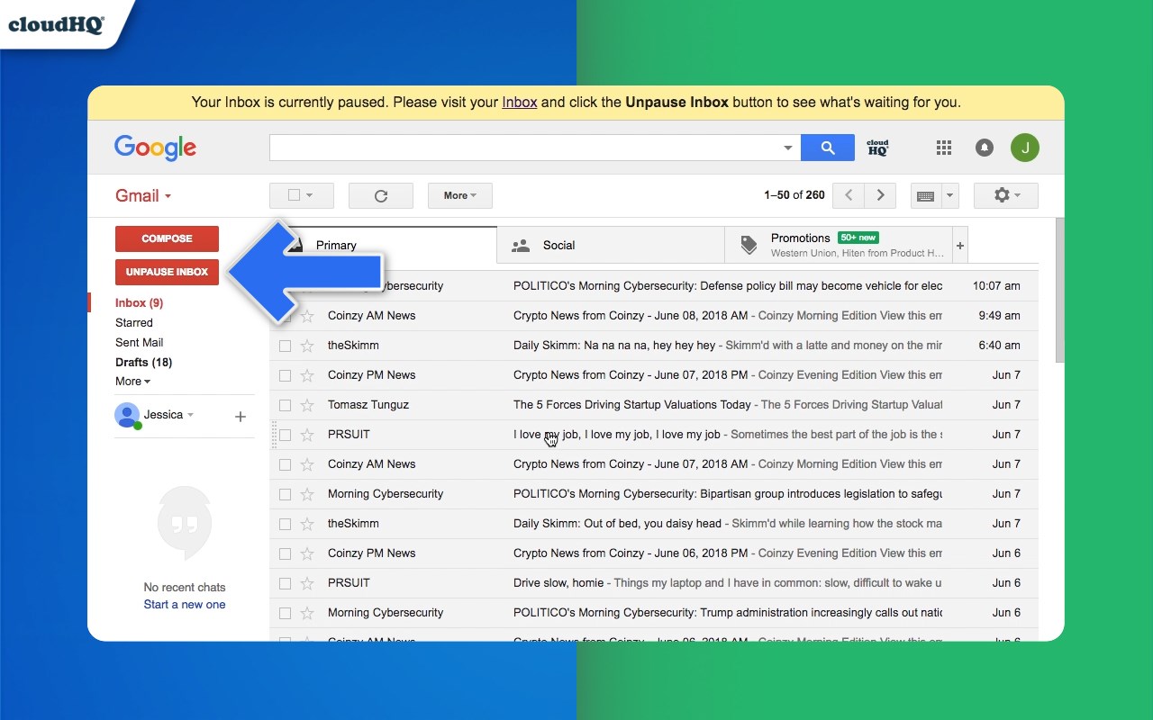1153x720 pixels.
Task: Open the cloudHQ extension icon
Action: [877, 148]
